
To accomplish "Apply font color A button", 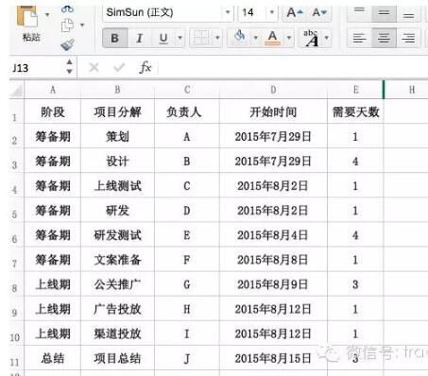I will 273,38.
